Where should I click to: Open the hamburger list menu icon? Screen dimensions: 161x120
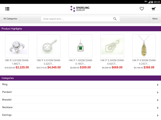click(x=7, y=9)
